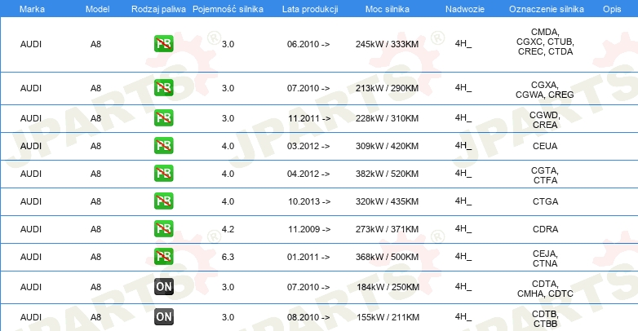
Task: Click the AUDI make cell in the CEUA row
Action: [x=31, y=146]
